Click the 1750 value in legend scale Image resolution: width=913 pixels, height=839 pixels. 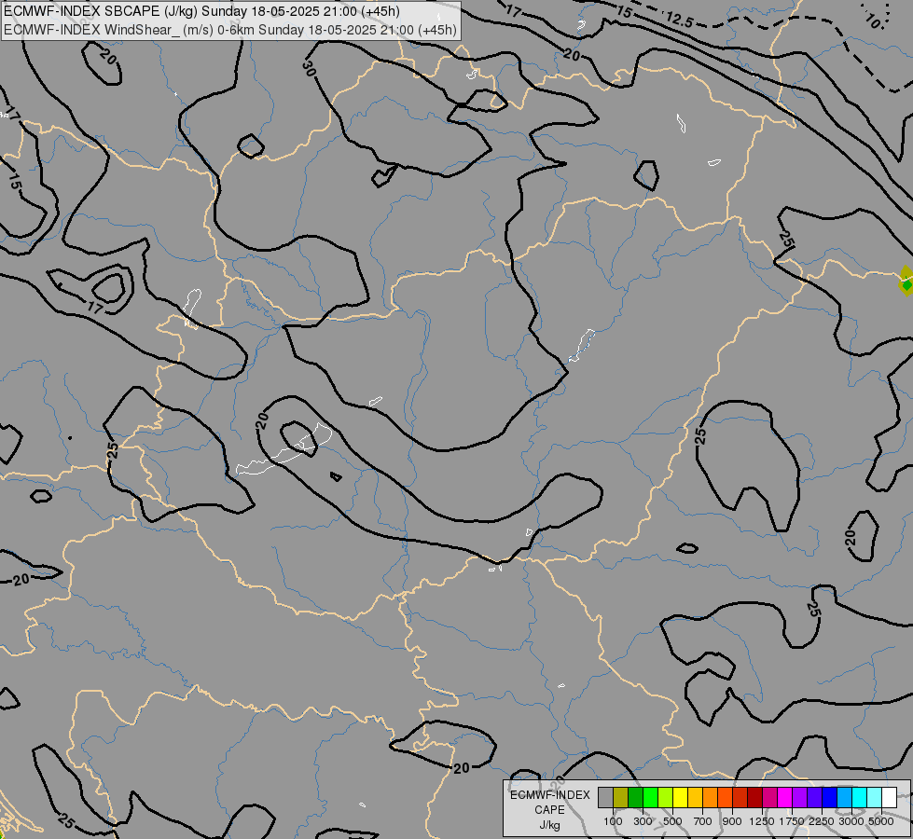[x=792, y=821]
